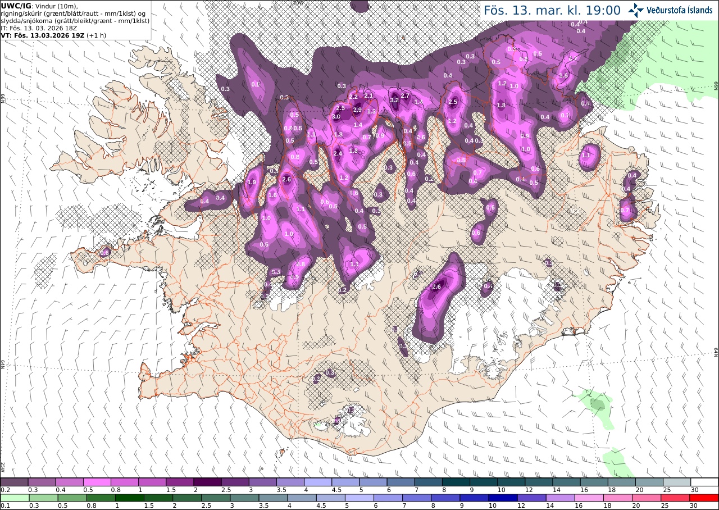Screen dimensions: 719x510
Task: Click the 'Veðurstofa Íslands' wordmark text
Action: tap(679, 10)
